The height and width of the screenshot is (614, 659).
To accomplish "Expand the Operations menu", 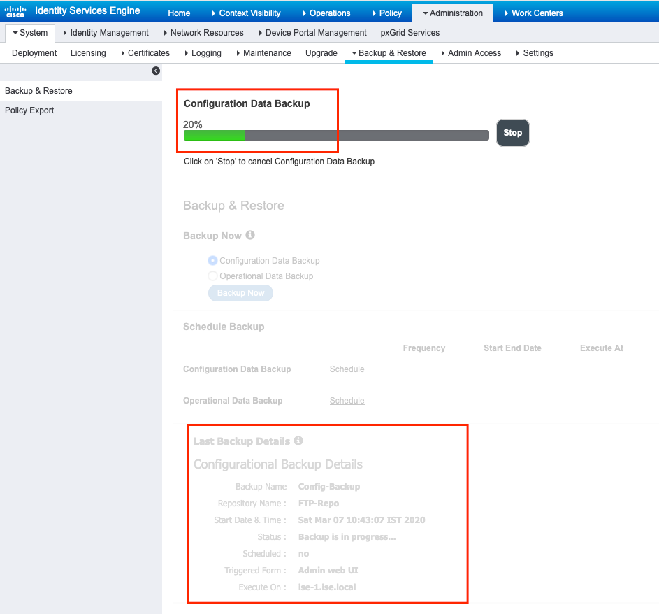I will (x=326, y=13).
